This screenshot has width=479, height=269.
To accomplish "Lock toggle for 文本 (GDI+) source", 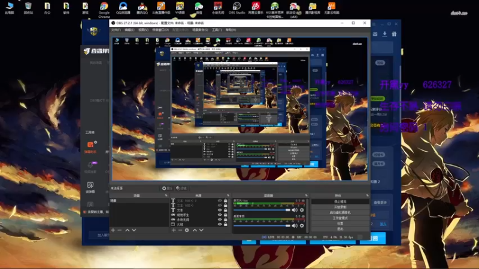I will pos(226,205).
